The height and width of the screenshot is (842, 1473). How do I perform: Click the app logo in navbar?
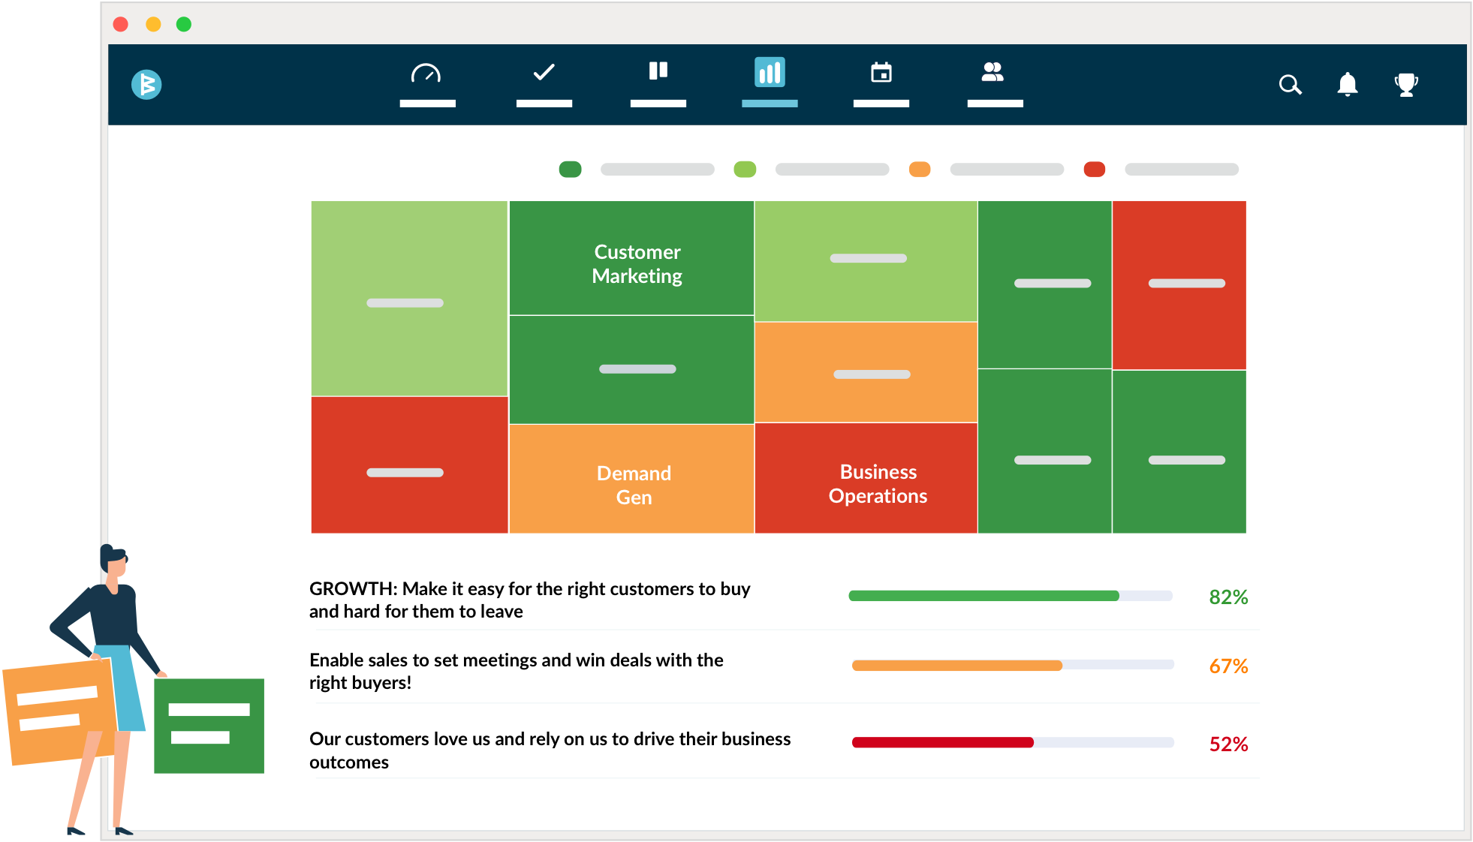[146, 84]
